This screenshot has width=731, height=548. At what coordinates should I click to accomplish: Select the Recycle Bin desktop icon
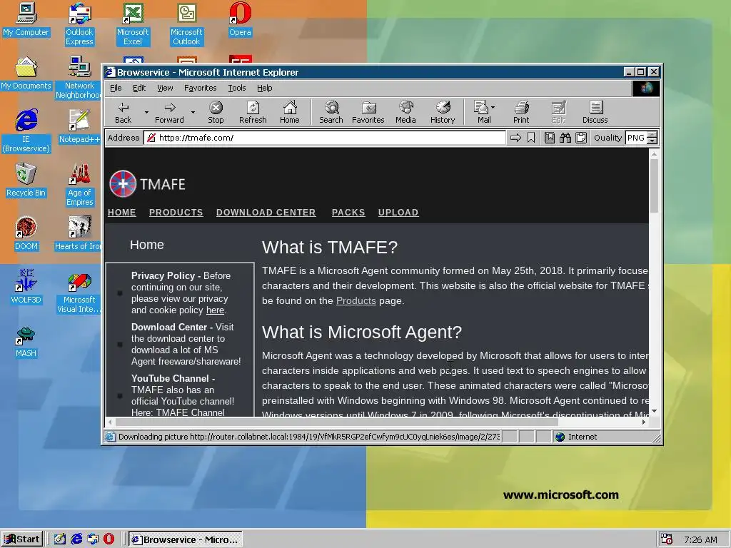[26, 181]
